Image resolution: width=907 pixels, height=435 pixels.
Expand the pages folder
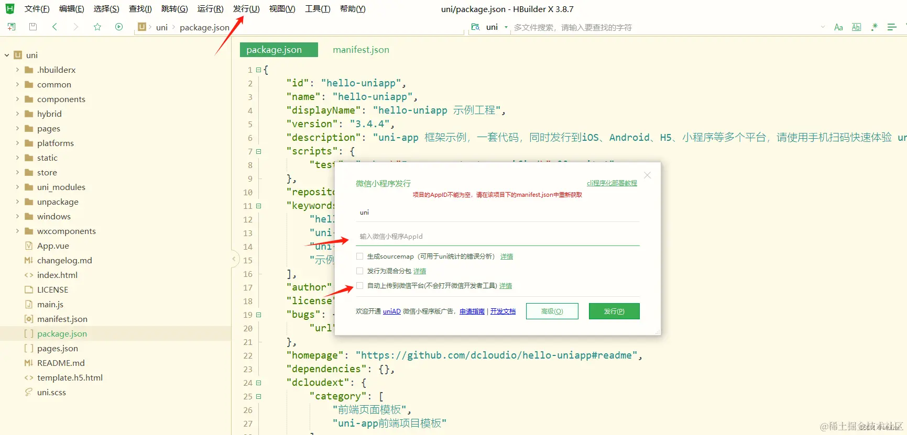coord(17,128)
